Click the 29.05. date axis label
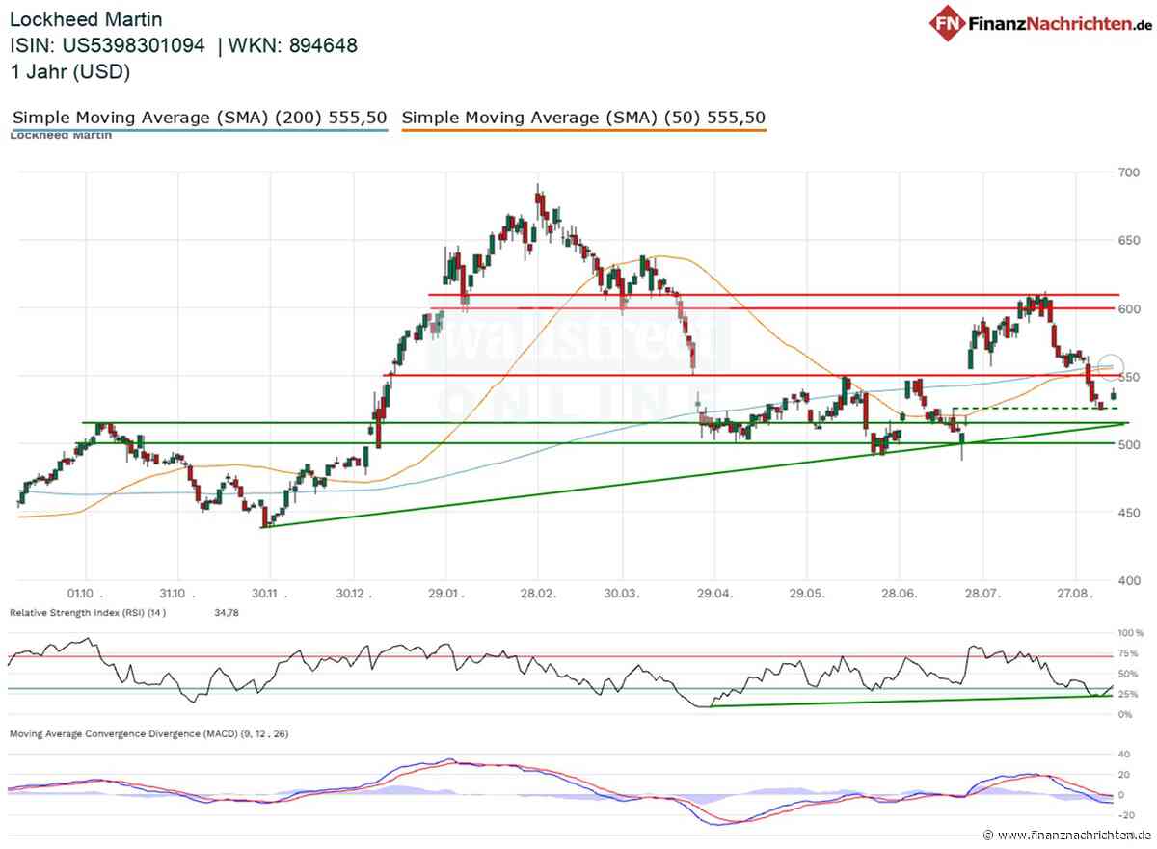Screen dimensions: 1157x849 pos(807,595)
